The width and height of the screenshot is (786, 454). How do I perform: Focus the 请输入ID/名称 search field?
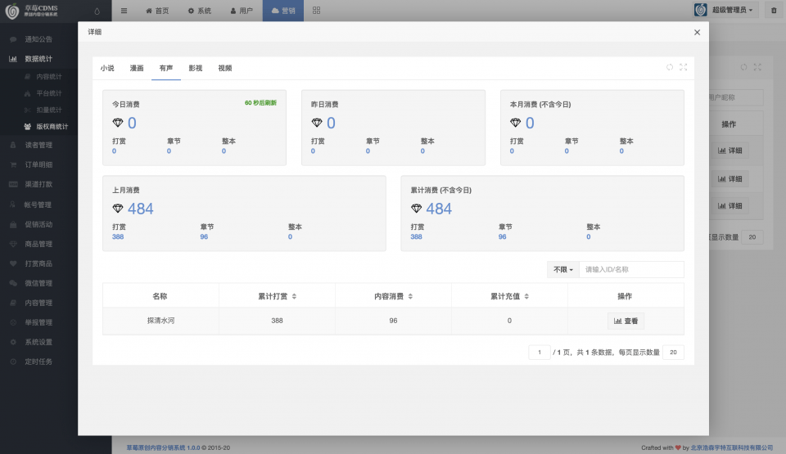pyautogui.click(x=631, y=269)
